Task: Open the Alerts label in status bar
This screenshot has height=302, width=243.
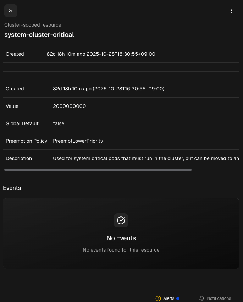Action: pyautogui.click(x=169, y=298)
